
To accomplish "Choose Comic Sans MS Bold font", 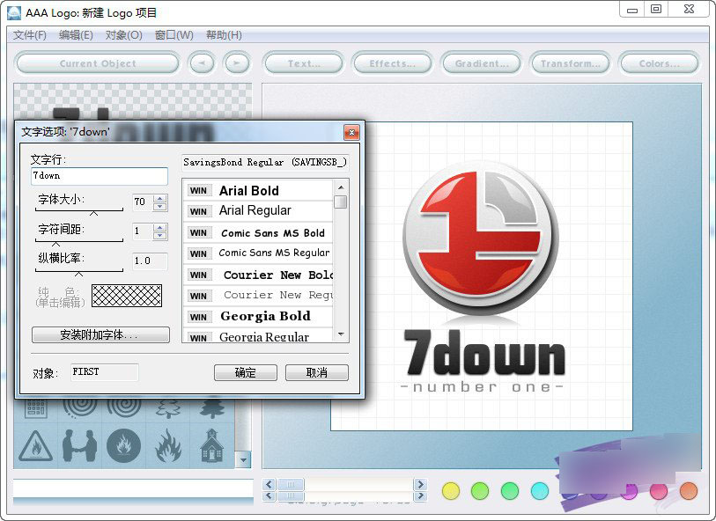I will coord(258,232).
